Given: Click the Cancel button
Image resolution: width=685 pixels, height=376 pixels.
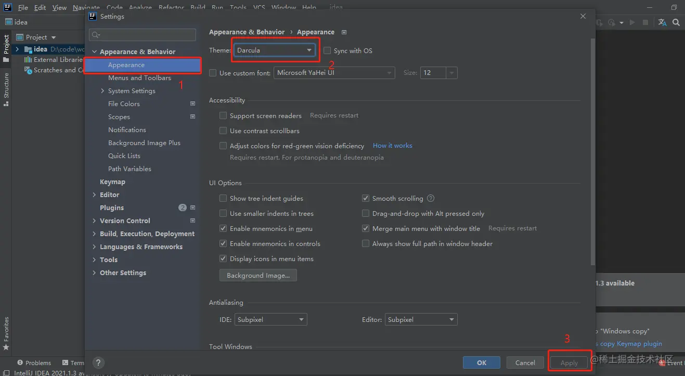Looking at the screenshot, I should tap(525, 362).
